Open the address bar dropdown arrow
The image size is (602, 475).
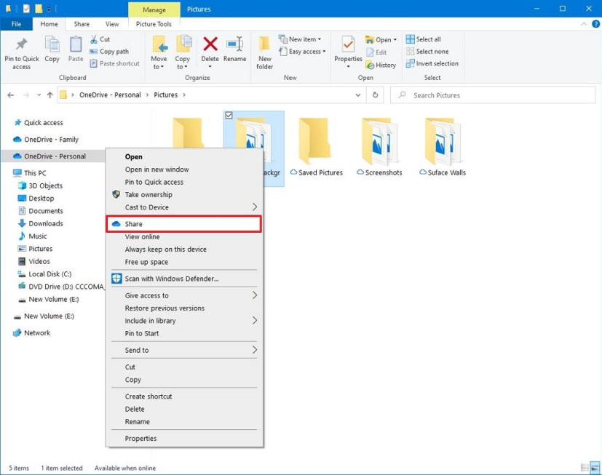pyautogui.click(x=357, y=95)
